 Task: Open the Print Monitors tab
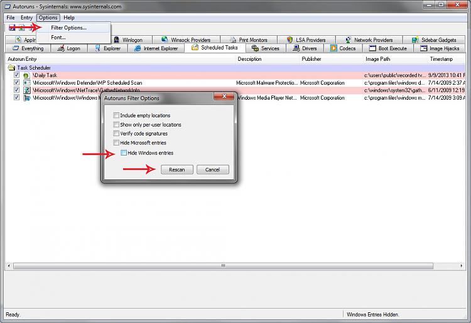point(249,40)
